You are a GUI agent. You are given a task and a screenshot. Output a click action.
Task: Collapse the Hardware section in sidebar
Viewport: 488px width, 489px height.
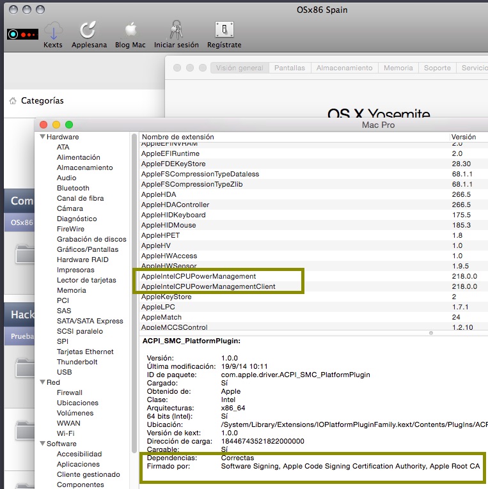click(43, 137)
